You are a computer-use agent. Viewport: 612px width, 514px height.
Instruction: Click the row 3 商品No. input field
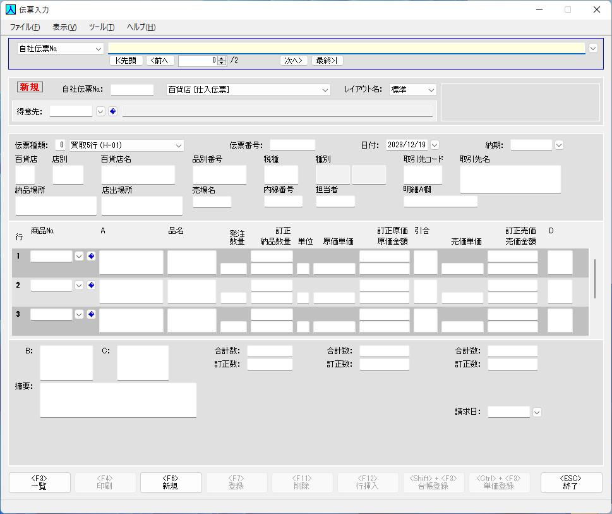(52, 314)
